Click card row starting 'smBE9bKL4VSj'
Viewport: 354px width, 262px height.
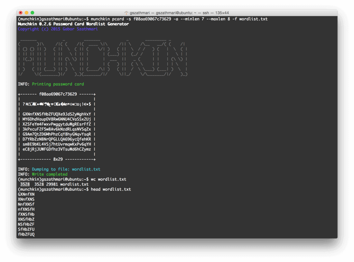pos(57,144)
